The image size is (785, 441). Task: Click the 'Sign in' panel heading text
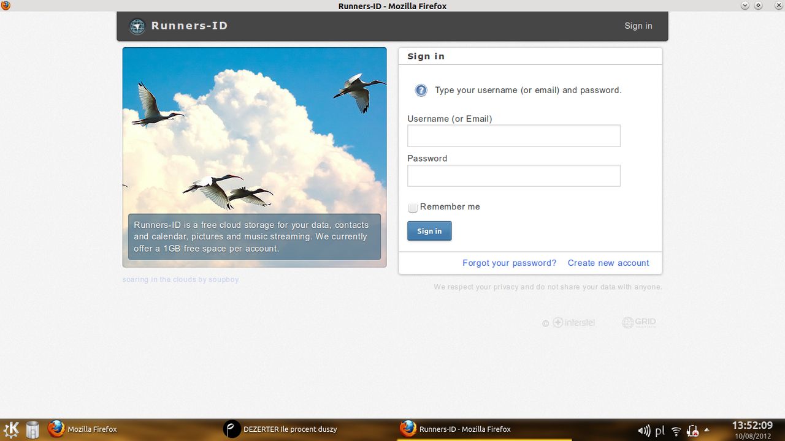coord(426,56)
